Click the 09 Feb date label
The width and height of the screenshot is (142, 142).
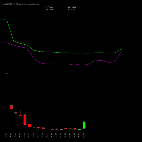point(83,135)
